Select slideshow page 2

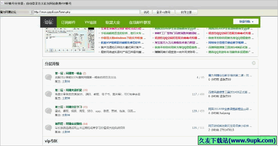tap(51, 50)
